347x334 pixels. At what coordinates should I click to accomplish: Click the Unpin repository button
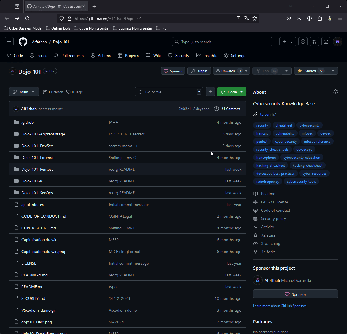tap(199, 71)
